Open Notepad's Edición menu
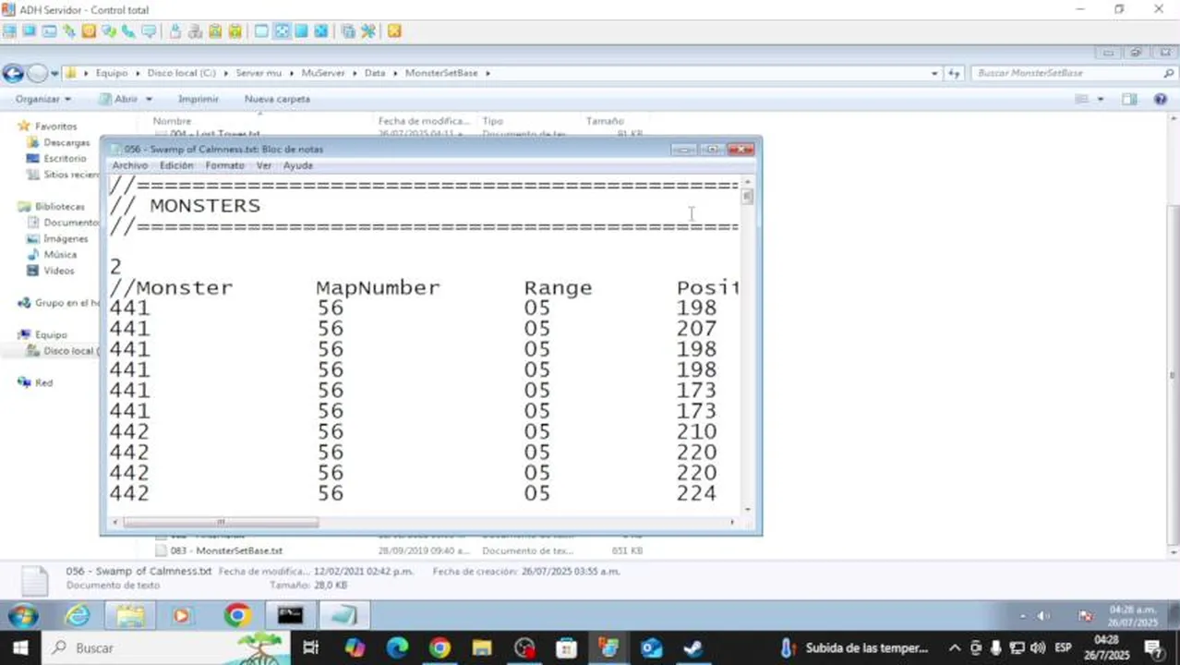Viewport: 1180px width, 665px height. coord(176,165)
